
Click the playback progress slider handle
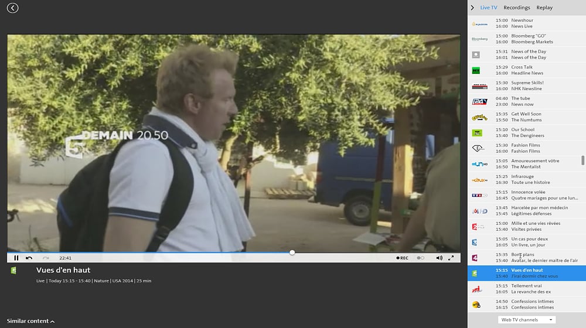[292, 252]
